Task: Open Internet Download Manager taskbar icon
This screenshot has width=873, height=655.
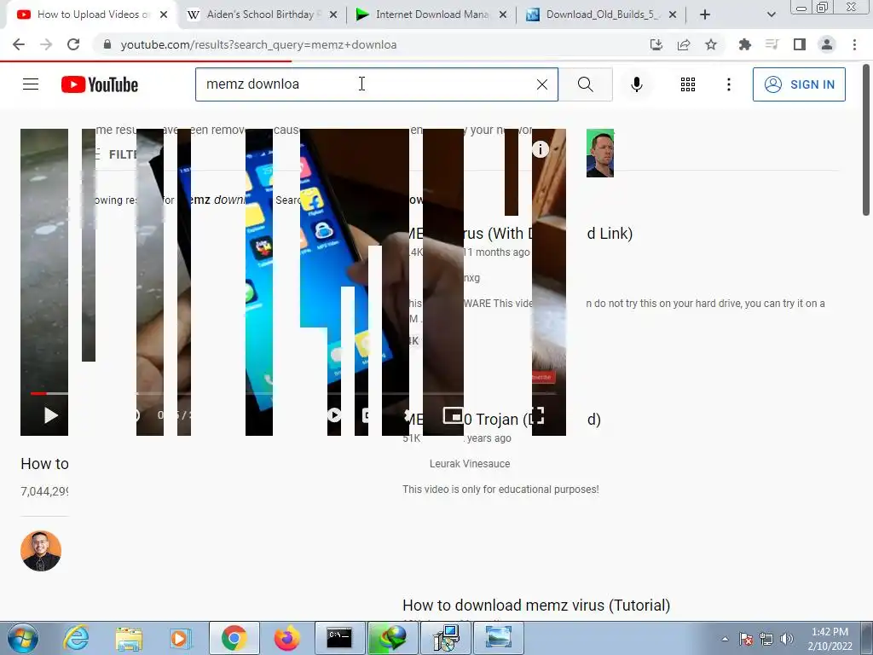Action: (392, 638)
